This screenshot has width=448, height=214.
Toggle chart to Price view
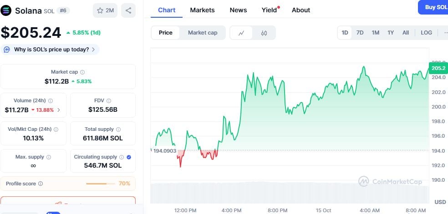[166, 33]
